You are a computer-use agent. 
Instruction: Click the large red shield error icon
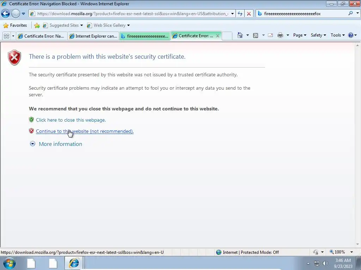coord(14,57)
